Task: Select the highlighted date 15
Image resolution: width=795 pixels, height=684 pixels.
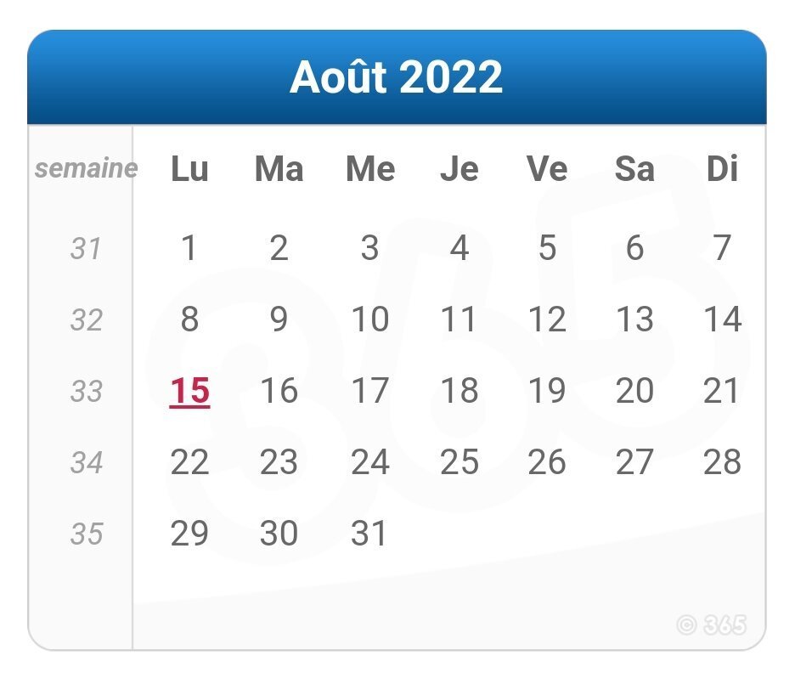Action: pyautogui.click(x=189, y=391)
